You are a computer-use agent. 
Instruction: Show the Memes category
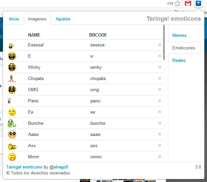[x=179, y=35]
